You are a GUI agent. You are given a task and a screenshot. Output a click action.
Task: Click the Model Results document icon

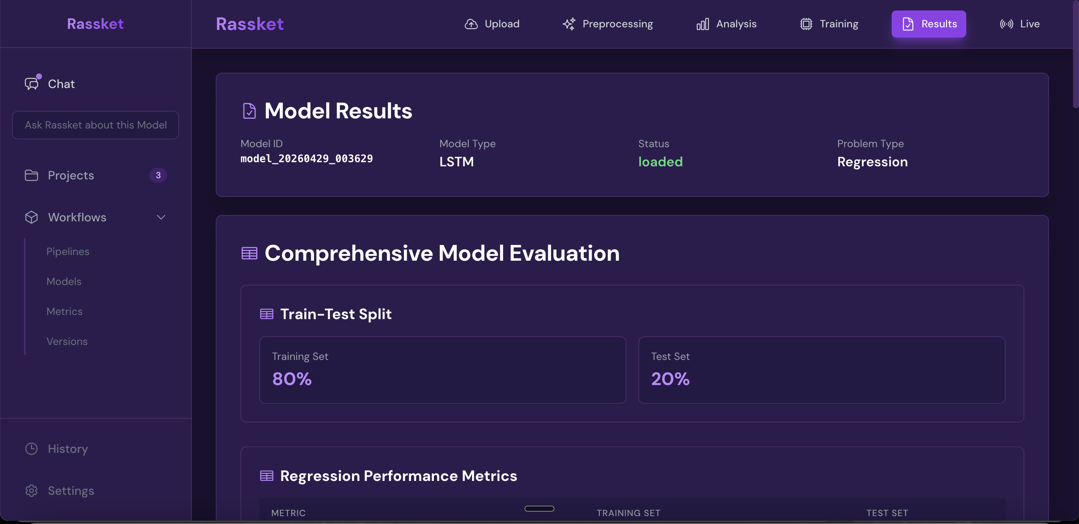coord(249,111)
